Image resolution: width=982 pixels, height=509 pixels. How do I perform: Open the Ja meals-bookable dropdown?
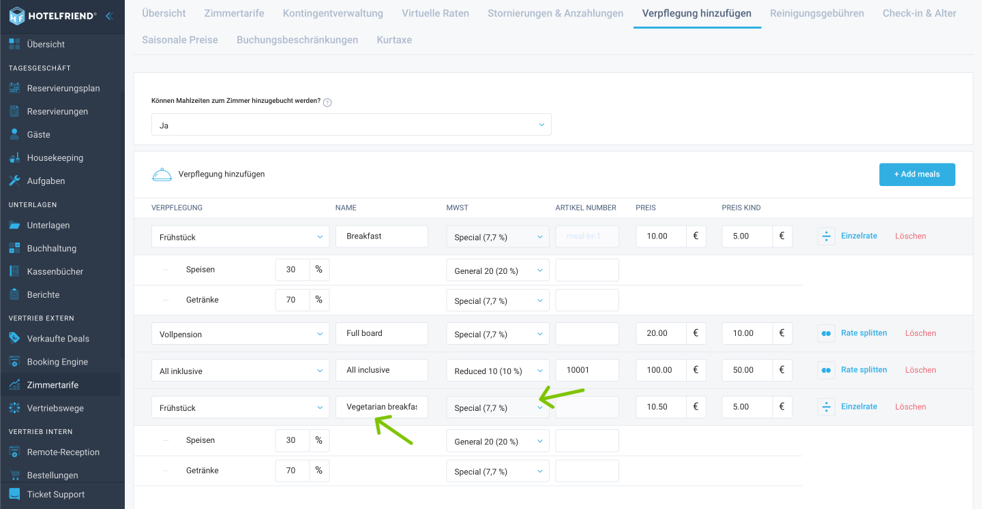pos(351,125)
